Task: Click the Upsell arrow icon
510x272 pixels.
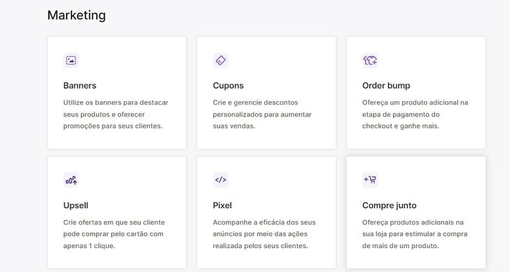Action: coord(71,180)
